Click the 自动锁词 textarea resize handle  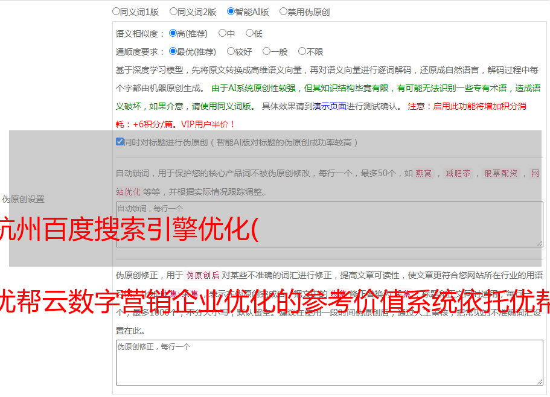pyautogui.click(x=540, y=244)
